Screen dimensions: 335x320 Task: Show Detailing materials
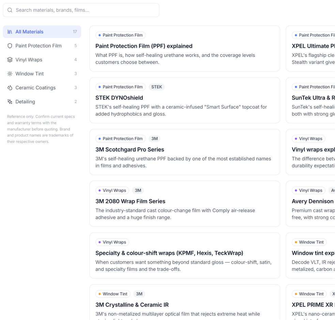pos(42,102)
